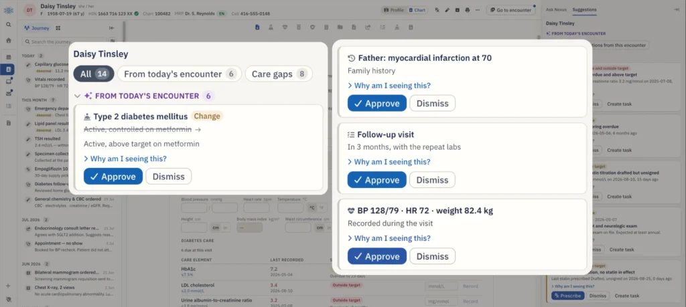This screenshot has width=686, height=307.
Task: Approve the BP 128/79 vitals entry
Action: [377, 256]
